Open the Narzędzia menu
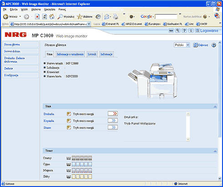Image resolution: width=223 pixels, height=187 pixels. [50, 10]
